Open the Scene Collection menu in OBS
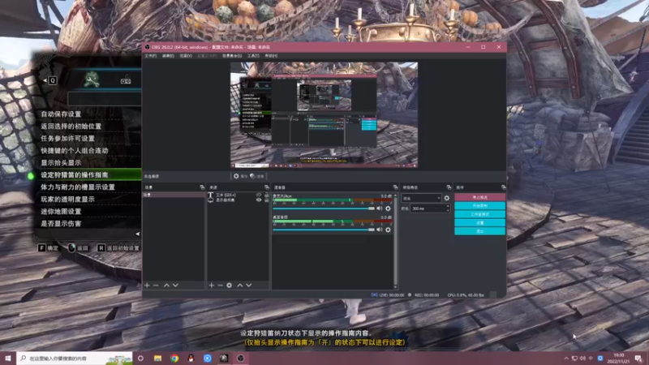 click(232, 55)
